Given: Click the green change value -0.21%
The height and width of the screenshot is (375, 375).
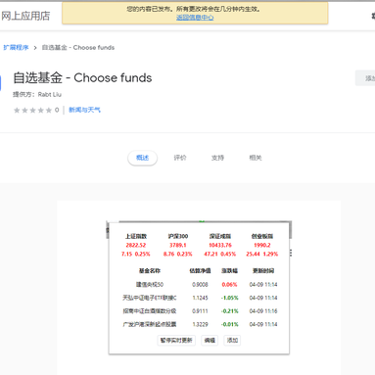Looking at the screenshot, I should tap(230, 311).
